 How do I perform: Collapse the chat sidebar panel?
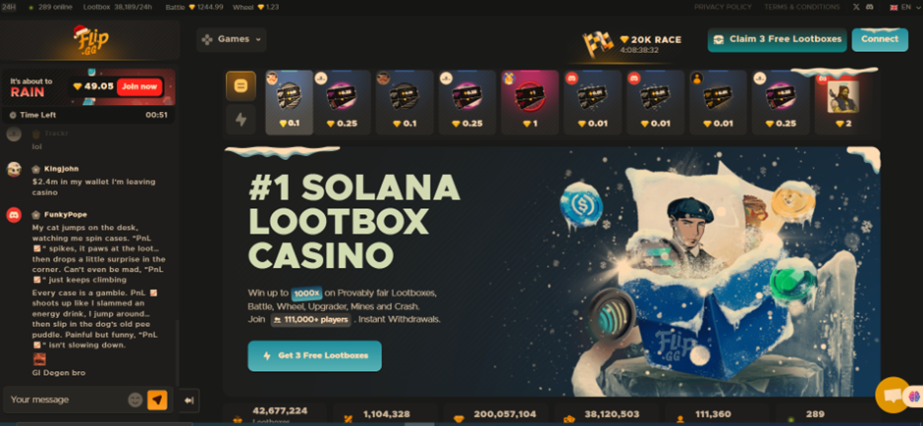click(190, 400)
